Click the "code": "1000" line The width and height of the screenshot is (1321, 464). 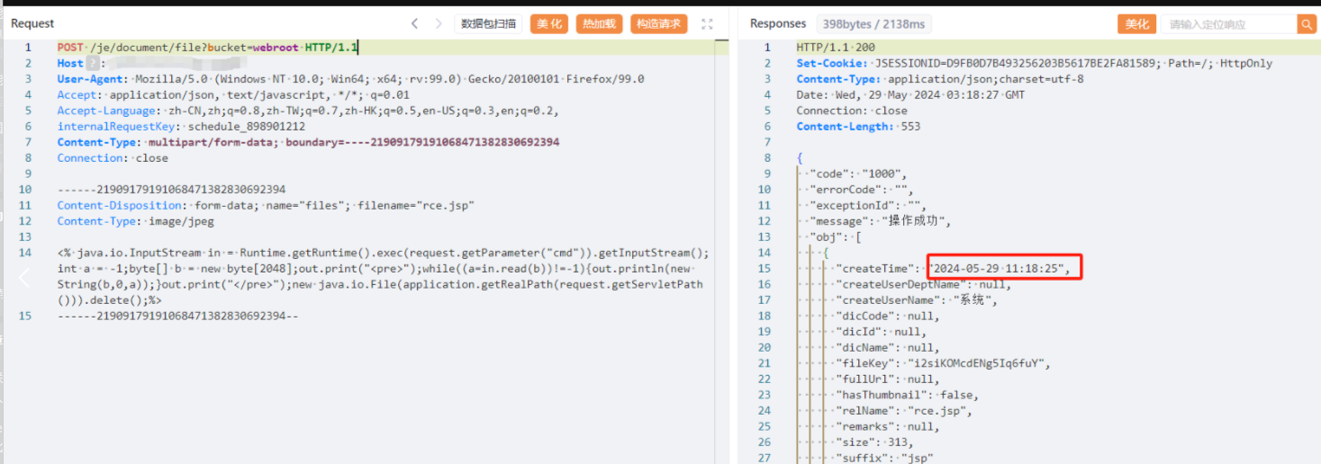[859, 174]
